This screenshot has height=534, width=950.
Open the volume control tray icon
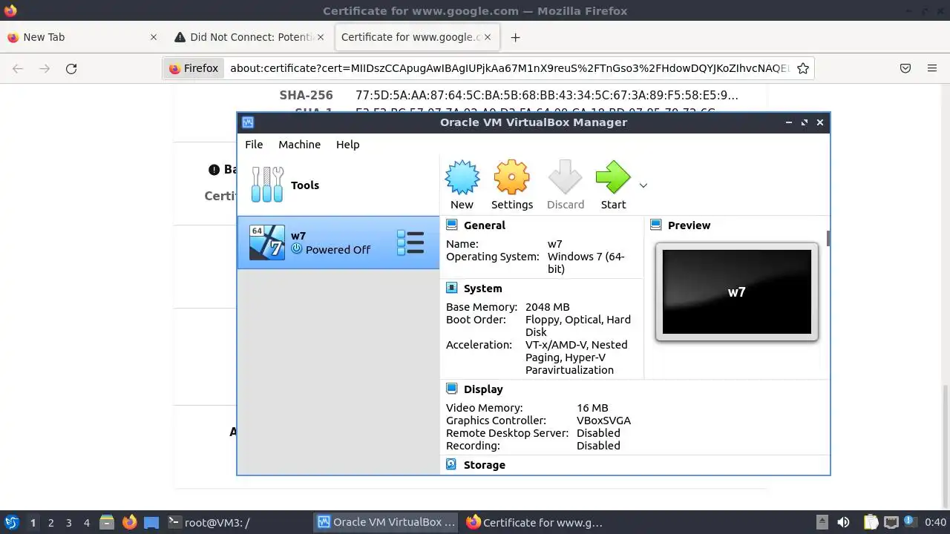point(843,522)
